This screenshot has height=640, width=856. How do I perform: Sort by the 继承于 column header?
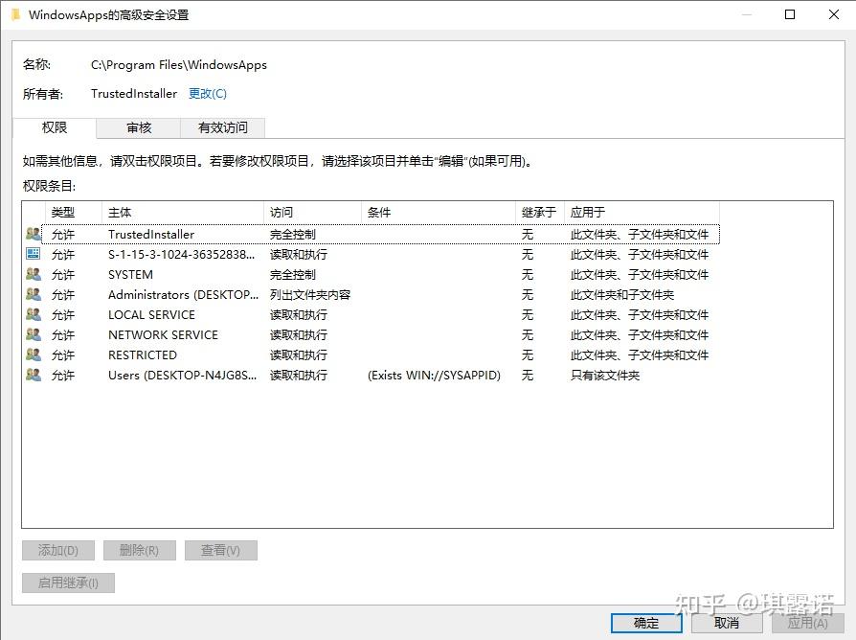coord(540,213)
